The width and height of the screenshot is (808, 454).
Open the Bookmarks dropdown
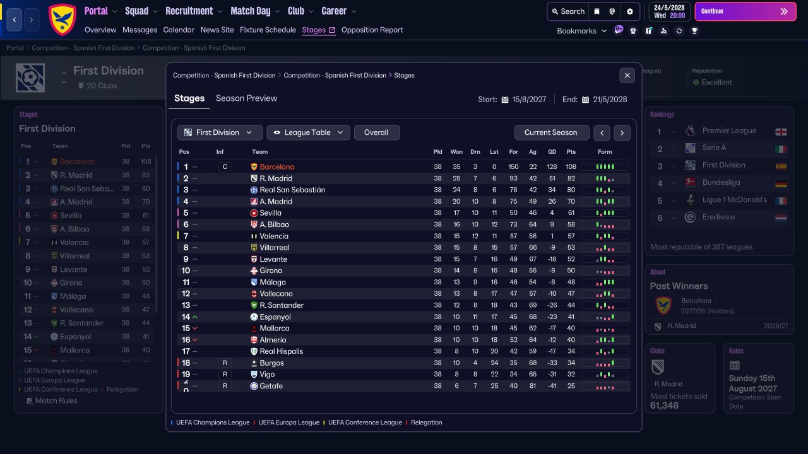[x=582, y=31]
